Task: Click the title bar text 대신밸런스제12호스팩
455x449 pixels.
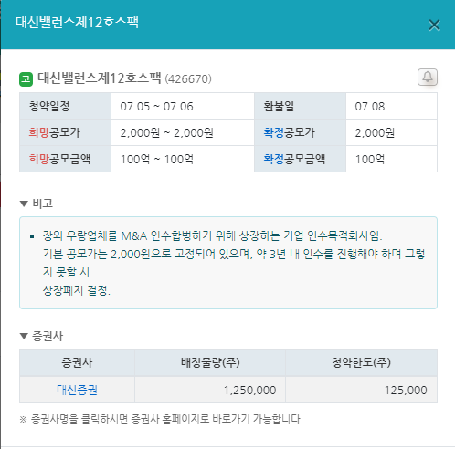Action: (77, 22)
